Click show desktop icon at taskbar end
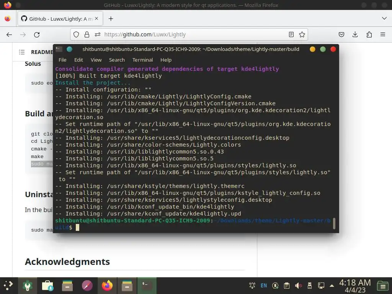 382,286
